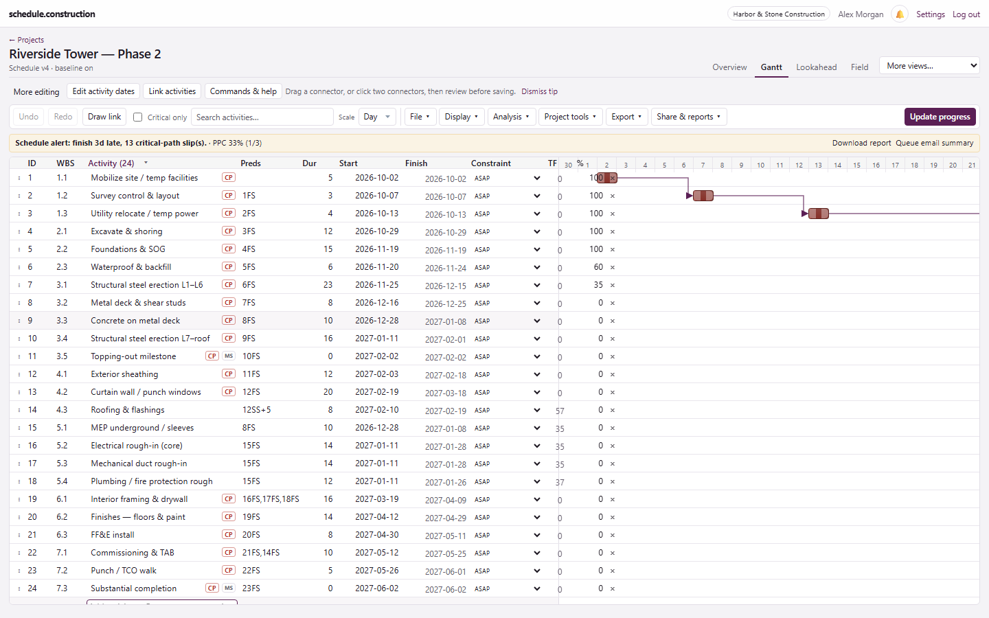This screenshot has width=989, height=618.
Task: Click the Harbor & Stone Construction company chip
Action: (779, 14)
